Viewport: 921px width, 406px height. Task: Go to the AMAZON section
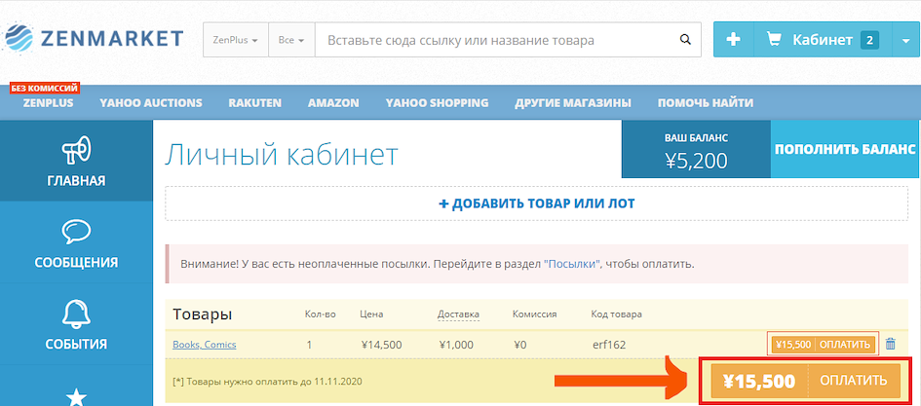pyautogui.click(x=333, y=102)
